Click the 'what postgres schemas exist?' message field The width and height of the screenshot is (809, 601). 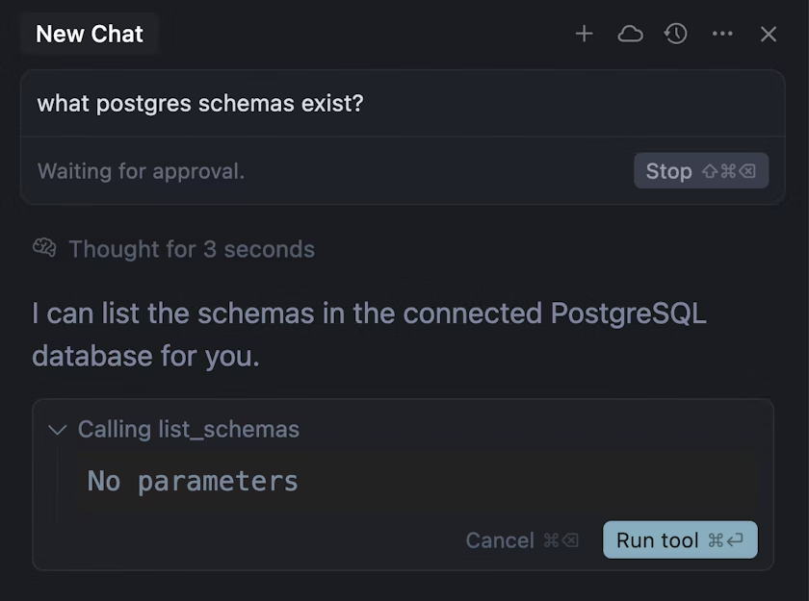click(x=200, y=103)
